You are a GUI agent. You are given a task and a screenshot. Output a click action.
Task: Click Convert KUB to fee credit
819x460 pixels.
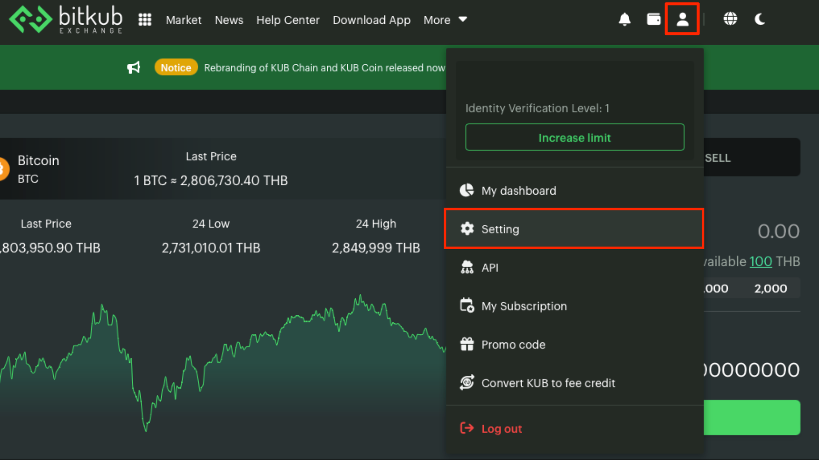coord(548,383)
